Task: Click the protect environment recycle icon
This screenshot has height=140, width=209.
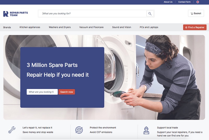Action: [79, 130]
